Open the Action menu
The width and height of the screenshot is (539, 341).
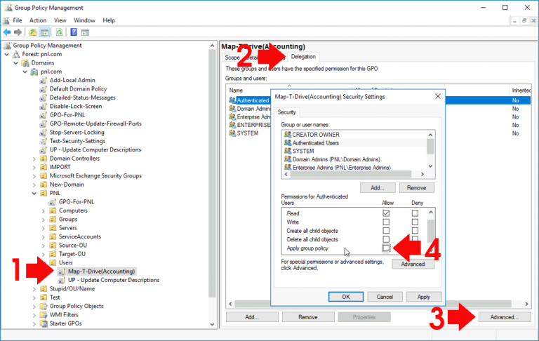click(x=38, y=20)
